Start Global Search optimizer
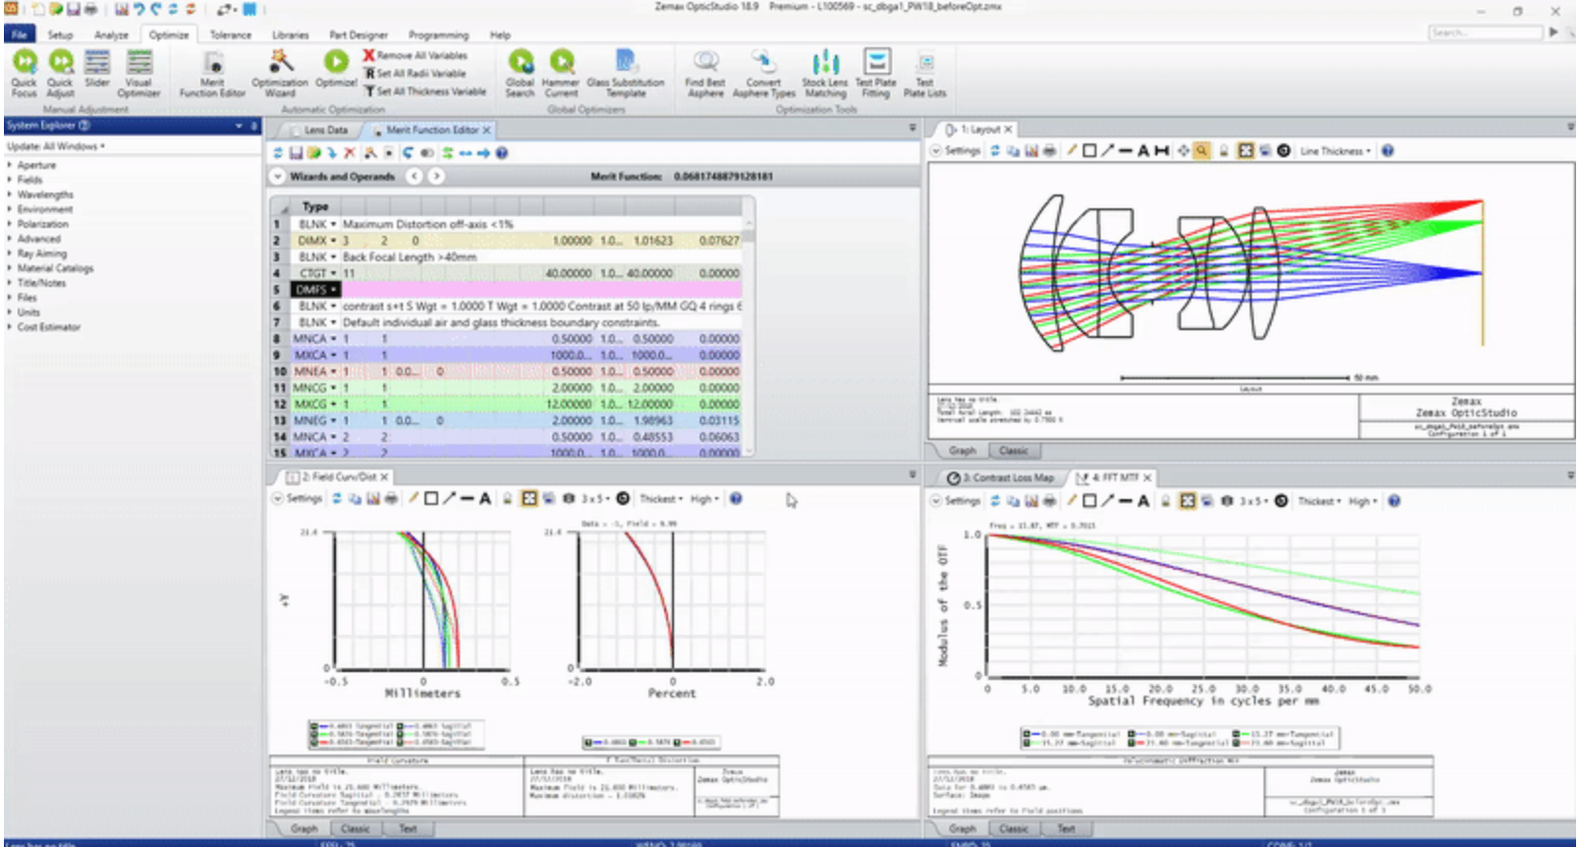 tap(520, 73)
